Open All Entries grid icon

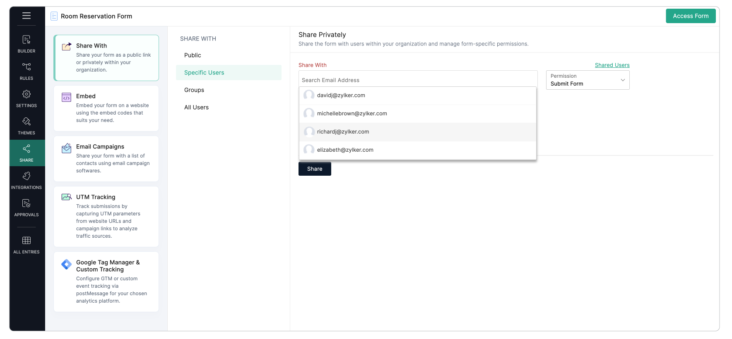pos(26,241)
